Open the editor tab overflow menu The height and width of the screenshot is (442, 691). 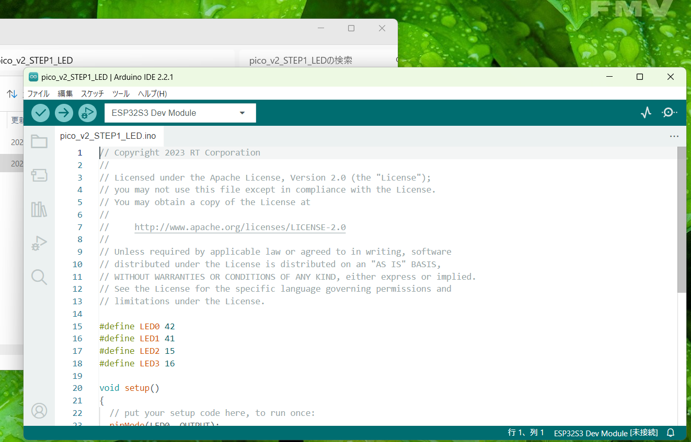(674, 136)
